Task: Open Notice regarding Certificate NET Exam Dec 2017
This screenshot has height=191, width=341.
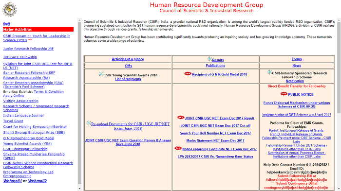Action: coord(219,149)
